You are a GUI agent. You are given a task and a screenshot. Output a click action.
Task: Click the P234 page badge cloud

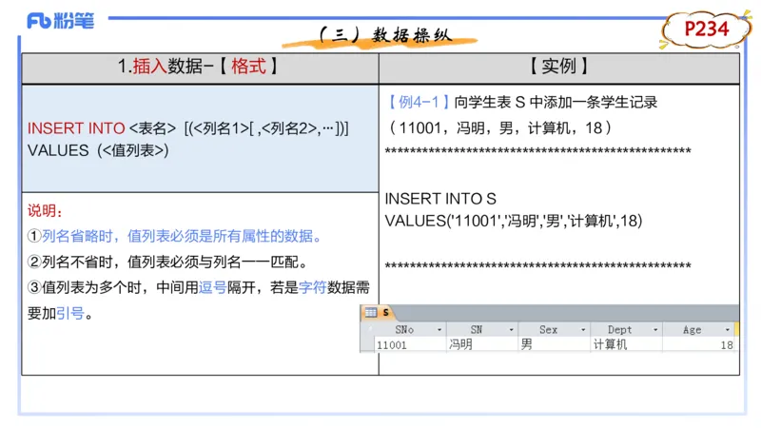[706, 29]
